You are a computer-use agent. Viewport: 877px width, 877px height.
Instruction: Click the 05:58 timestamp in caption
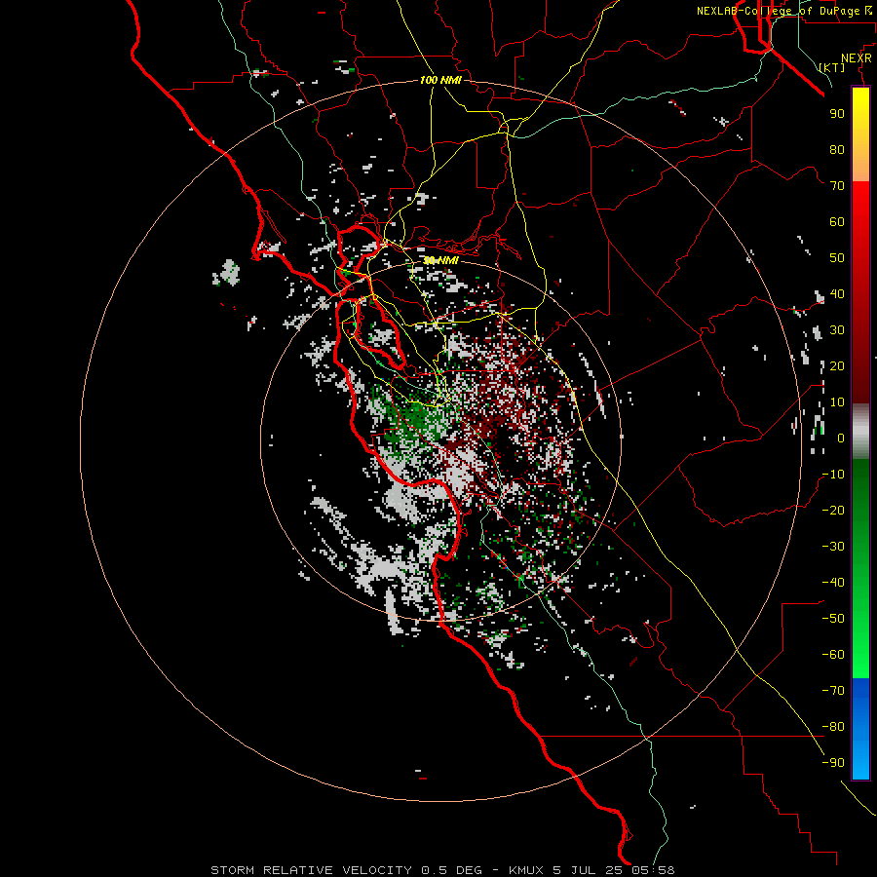point(653,870)
